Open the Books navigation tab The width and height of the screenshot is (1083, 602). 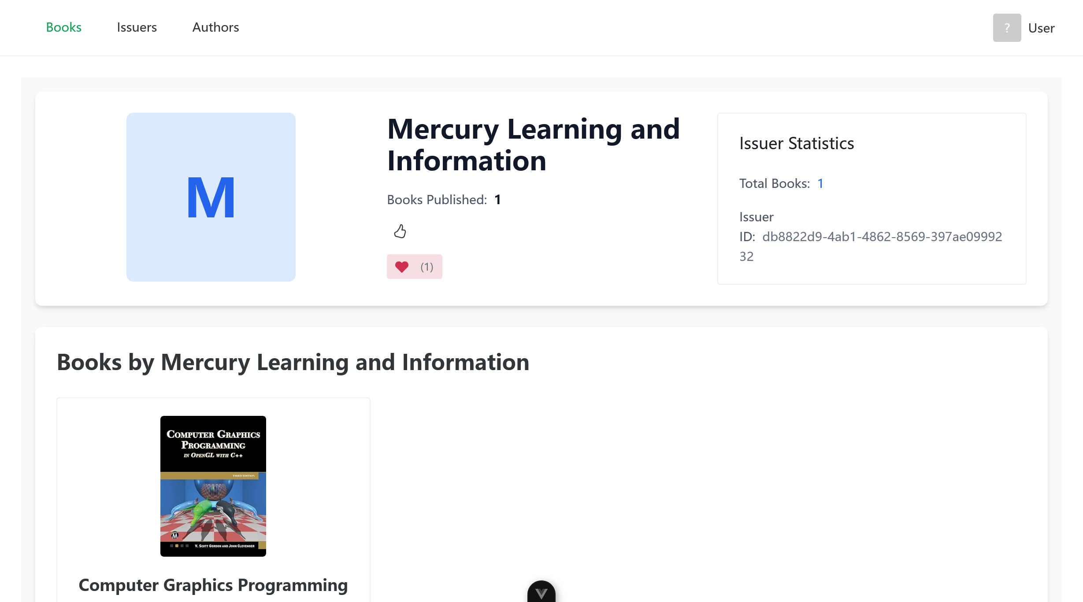(64, 27)
